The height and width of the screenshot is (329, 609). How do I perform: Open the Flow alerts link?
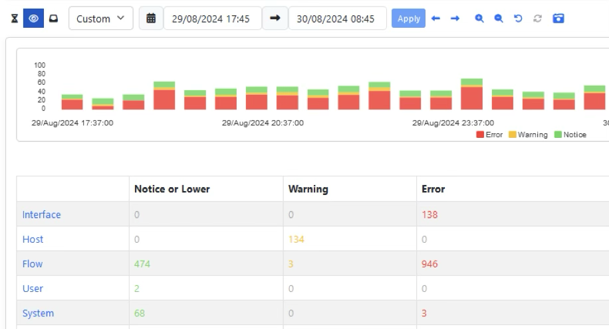[32, 264]
